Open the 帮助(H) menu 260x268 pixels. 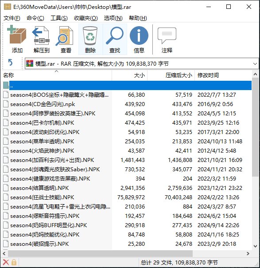pos(138,18)
